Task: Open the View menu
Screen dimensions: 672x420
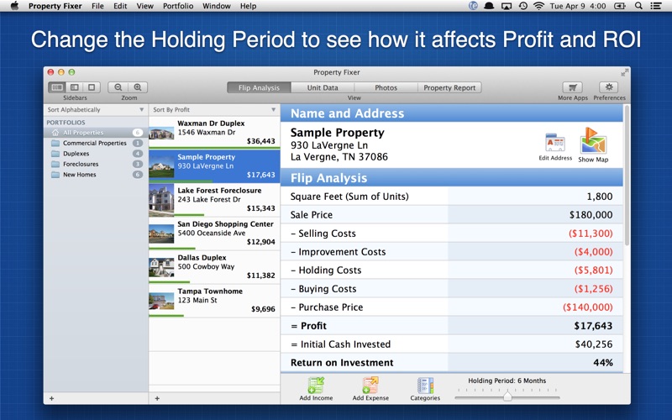Action: point(144,6)
